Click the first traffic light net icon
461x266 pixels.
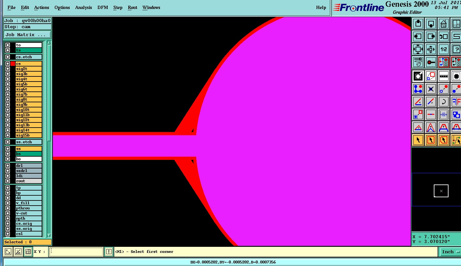pos(443,62)
